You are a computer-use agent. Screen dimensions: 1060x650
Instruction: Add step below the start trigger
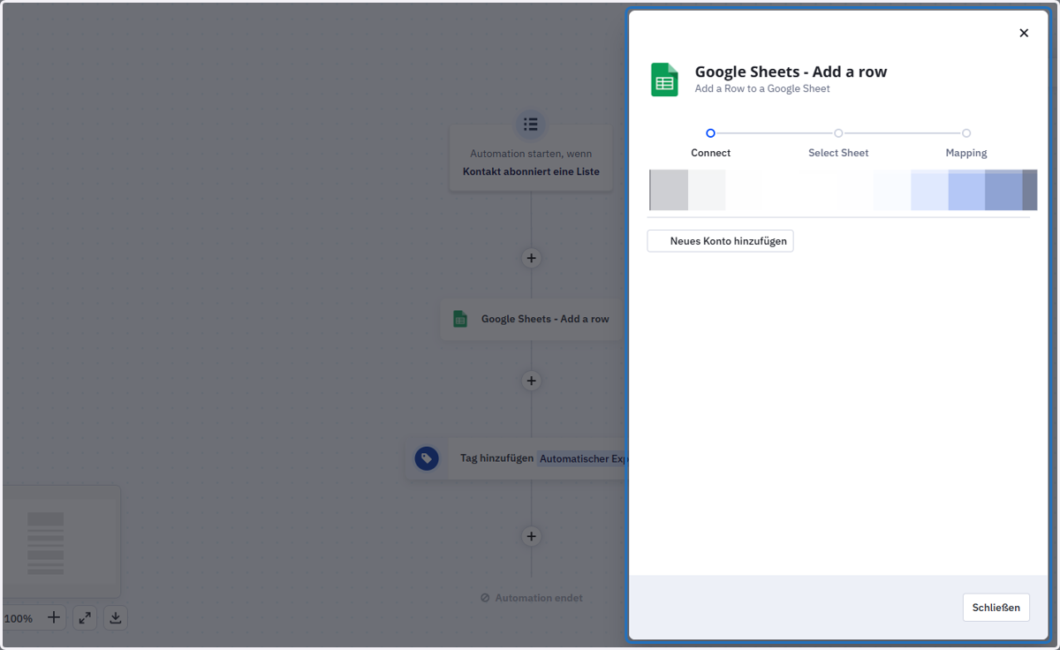[x=531, y=258]
